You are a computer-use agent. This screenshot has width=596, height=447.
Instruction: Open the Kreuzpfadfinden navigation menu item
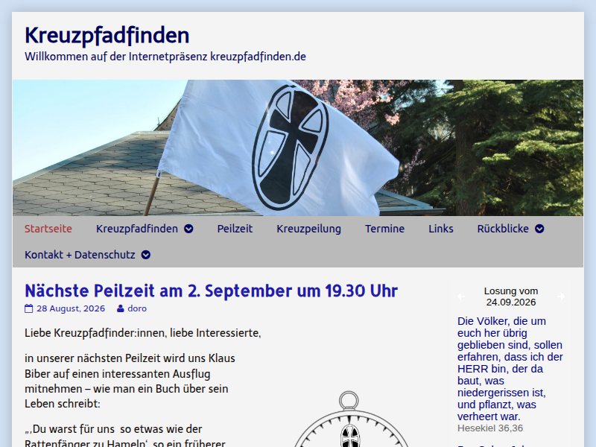pyautogui.click(x=137, y=229)
